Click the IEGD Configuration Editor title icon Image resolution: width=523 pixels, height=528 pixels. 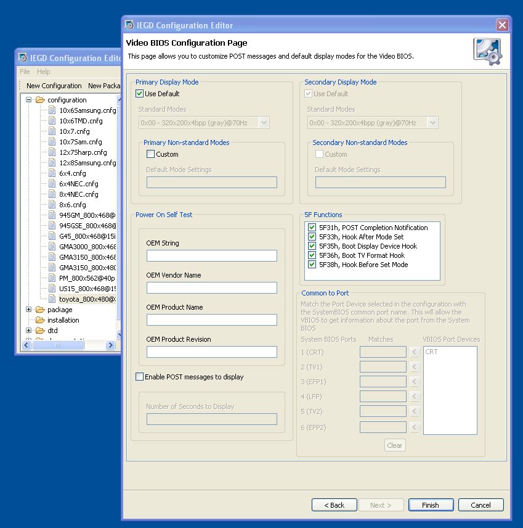129,25
